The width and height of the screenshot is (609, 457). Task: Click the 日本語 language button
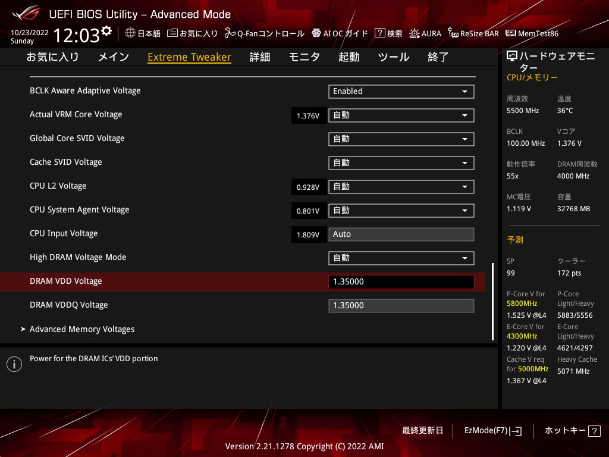tap(143, 33)
